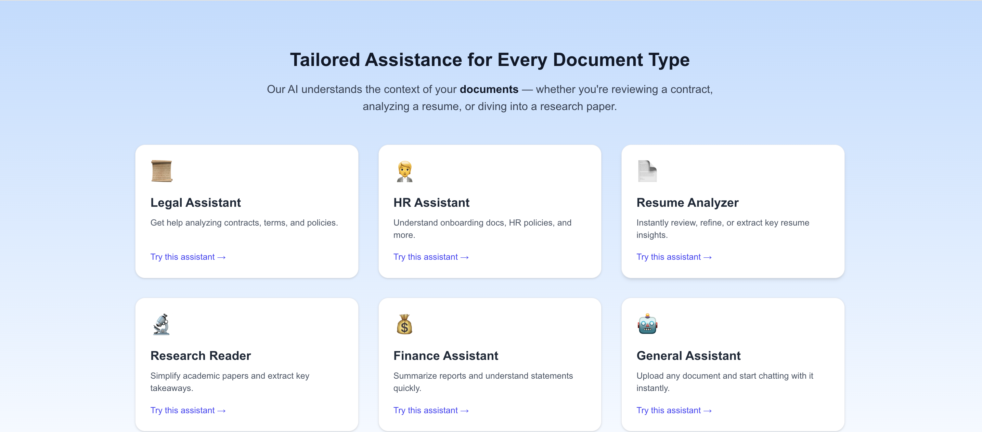Click the money bag icon on Finance Assistant card
Viewport: 982px width, 432px height.
pos(404,324)
